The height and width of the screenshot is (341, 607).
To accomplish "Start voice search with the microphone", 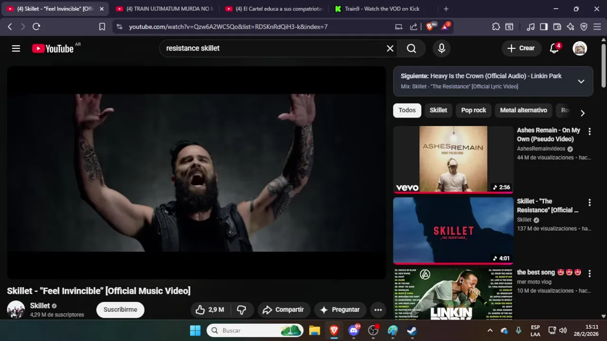I will [441, 48].
